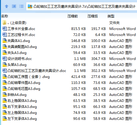
Task: Select file name 工序卡片全套.doc
Action: 21,29
